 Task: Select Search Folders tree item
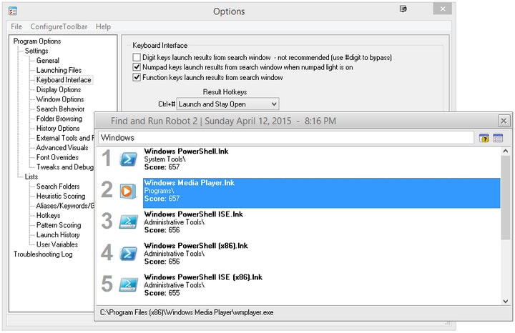(x=58, y=187)
